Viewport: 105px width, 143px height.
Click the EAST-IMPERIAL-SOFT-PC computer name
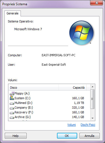tap(59, 55)
